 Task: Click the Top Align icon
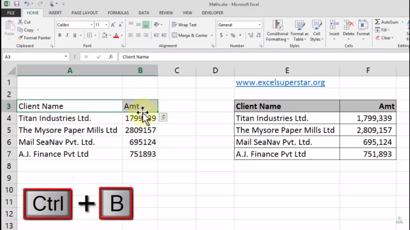point(131,25)
